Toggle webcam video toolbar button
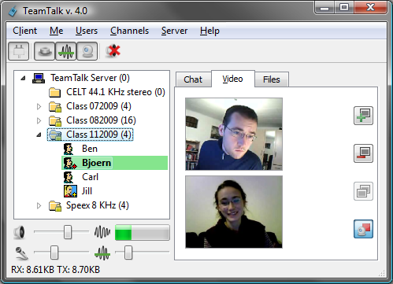This screenshot has height=284, width=393. [87, 51]
